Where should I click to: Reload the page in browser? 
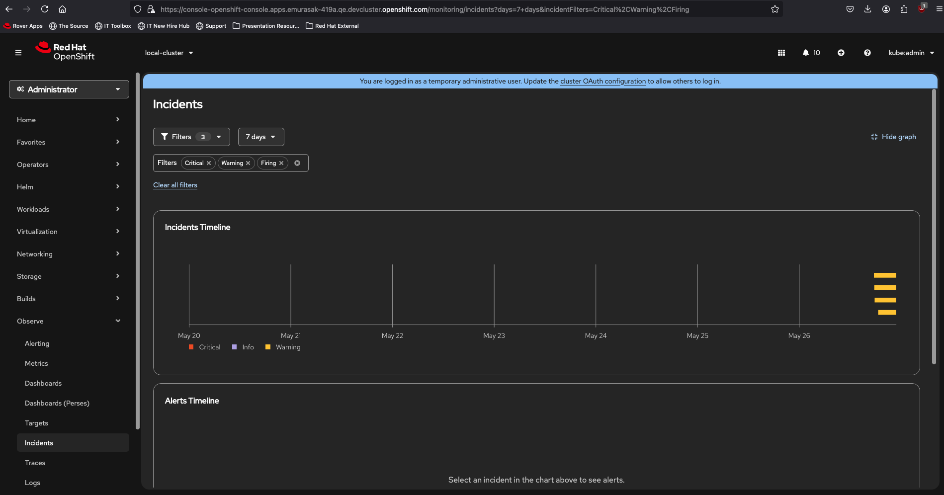[x=45, y=9]
